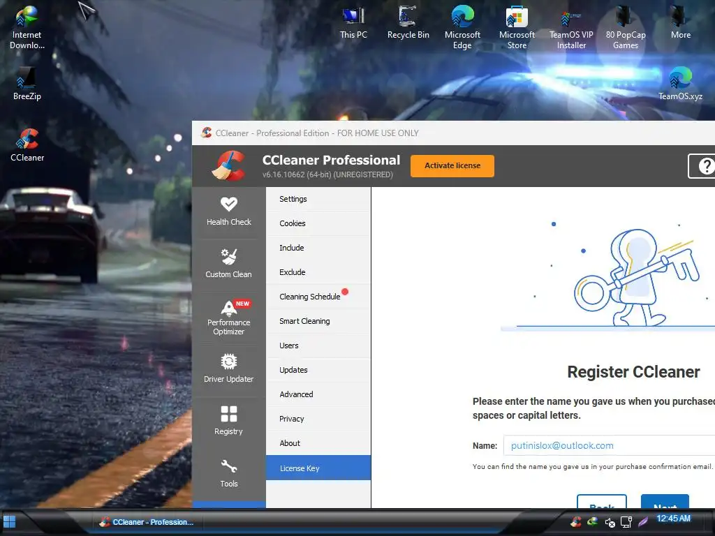
Task: Click the muted volume tray icon
Action: point(610,522)
